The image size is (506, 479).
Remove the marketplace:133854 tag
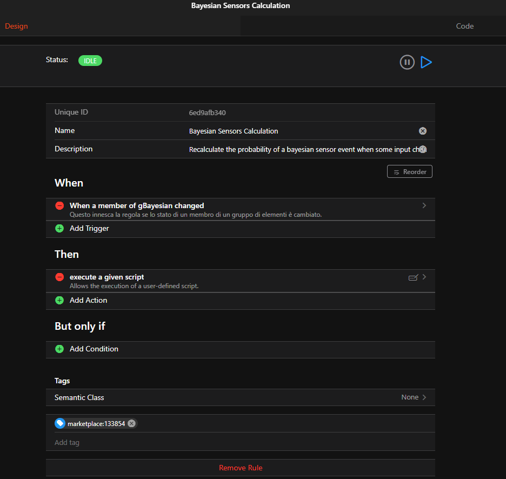pyautogui.click(x=131, y=424)
